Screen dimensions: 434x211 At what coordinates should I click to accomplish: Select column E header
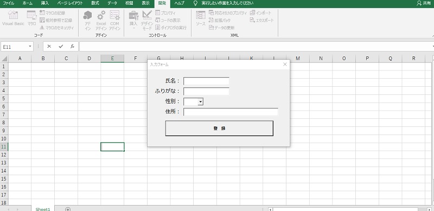pos(112,59)
